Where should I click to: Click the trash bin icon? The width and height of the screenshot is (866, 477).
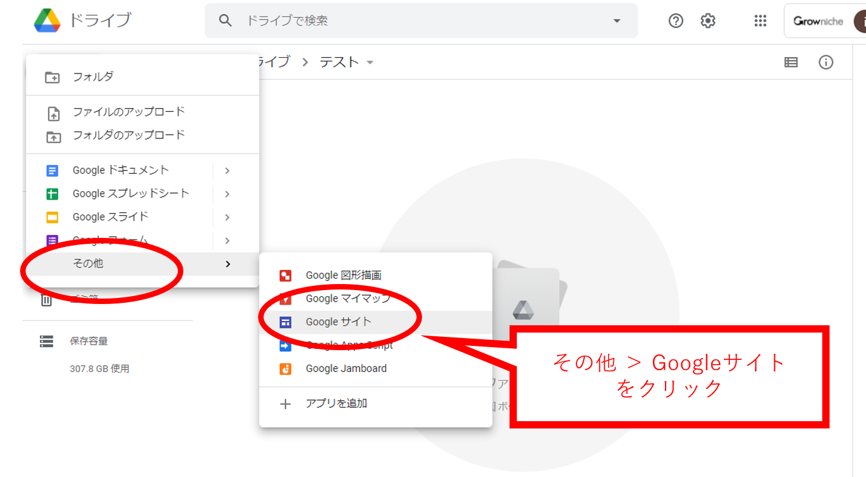coord(46,300)
